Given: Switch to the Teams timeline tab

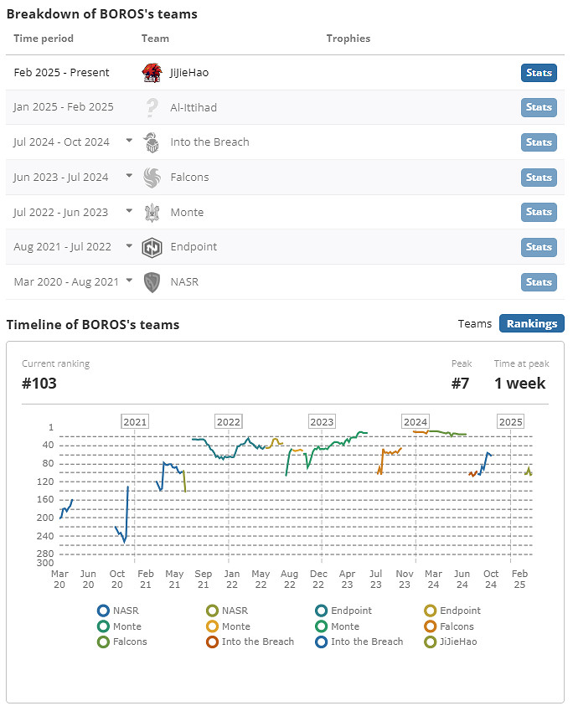Looking at the screenshot, I should coord(474,324).
